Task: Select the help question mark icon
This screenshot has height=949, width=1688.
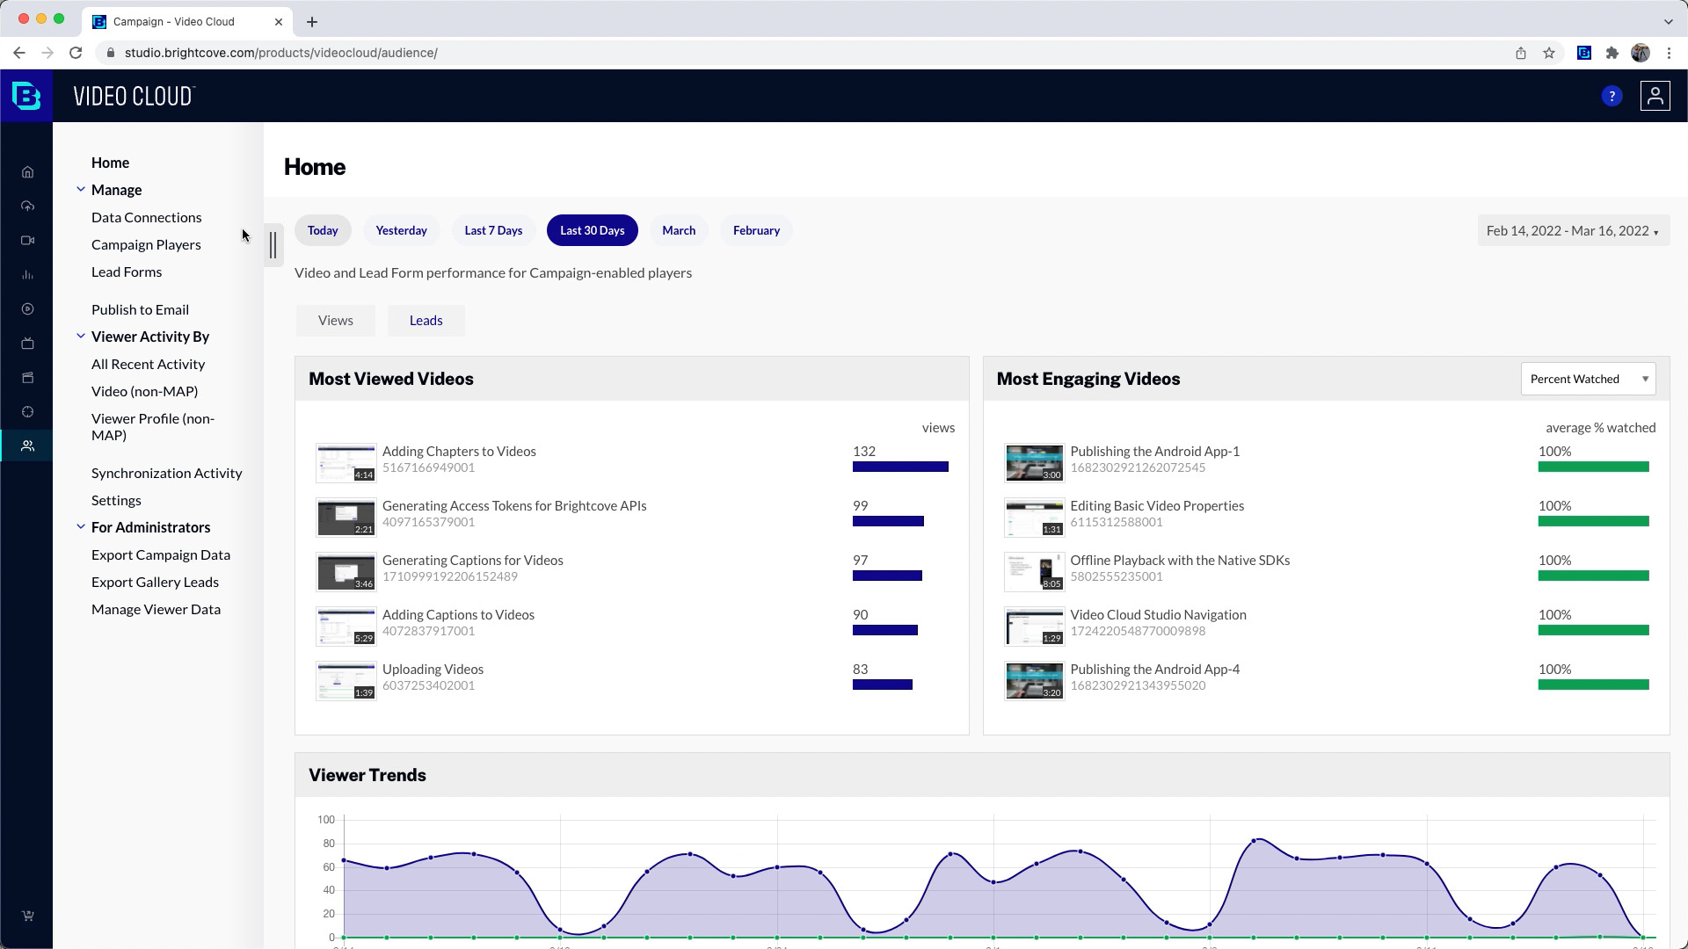Action: click(x=1612, y=96)
